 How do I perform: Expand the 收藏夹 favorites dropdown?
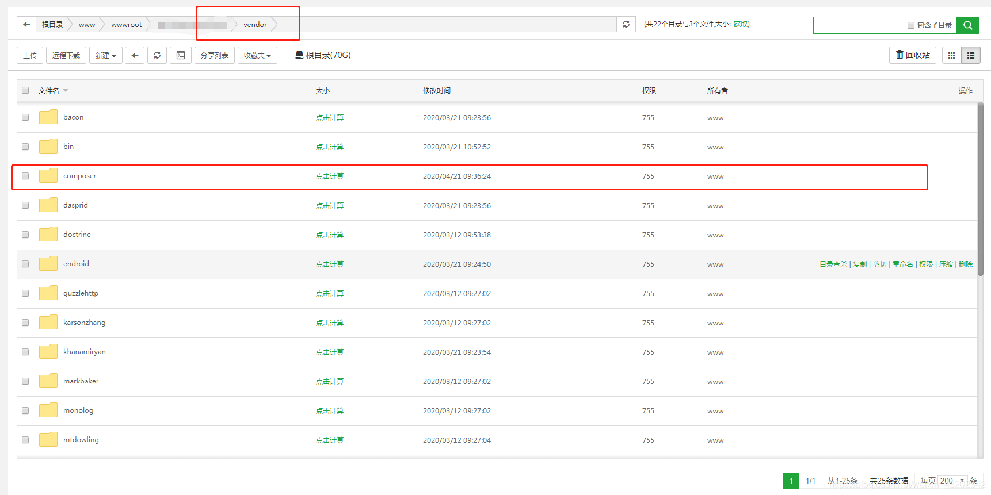257,55
